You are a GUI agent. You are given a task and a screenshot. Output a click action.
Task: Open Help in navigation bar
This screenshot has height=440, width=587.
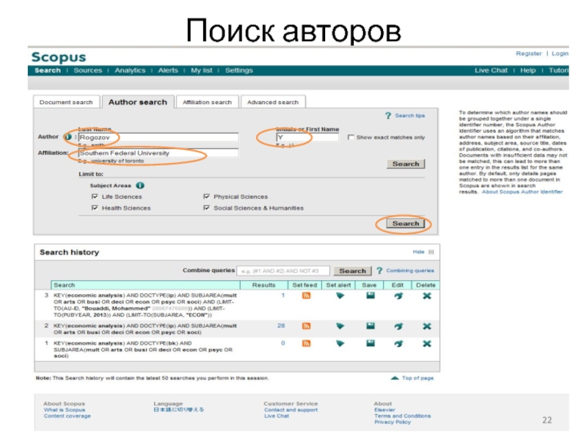[x=528, y=70]
